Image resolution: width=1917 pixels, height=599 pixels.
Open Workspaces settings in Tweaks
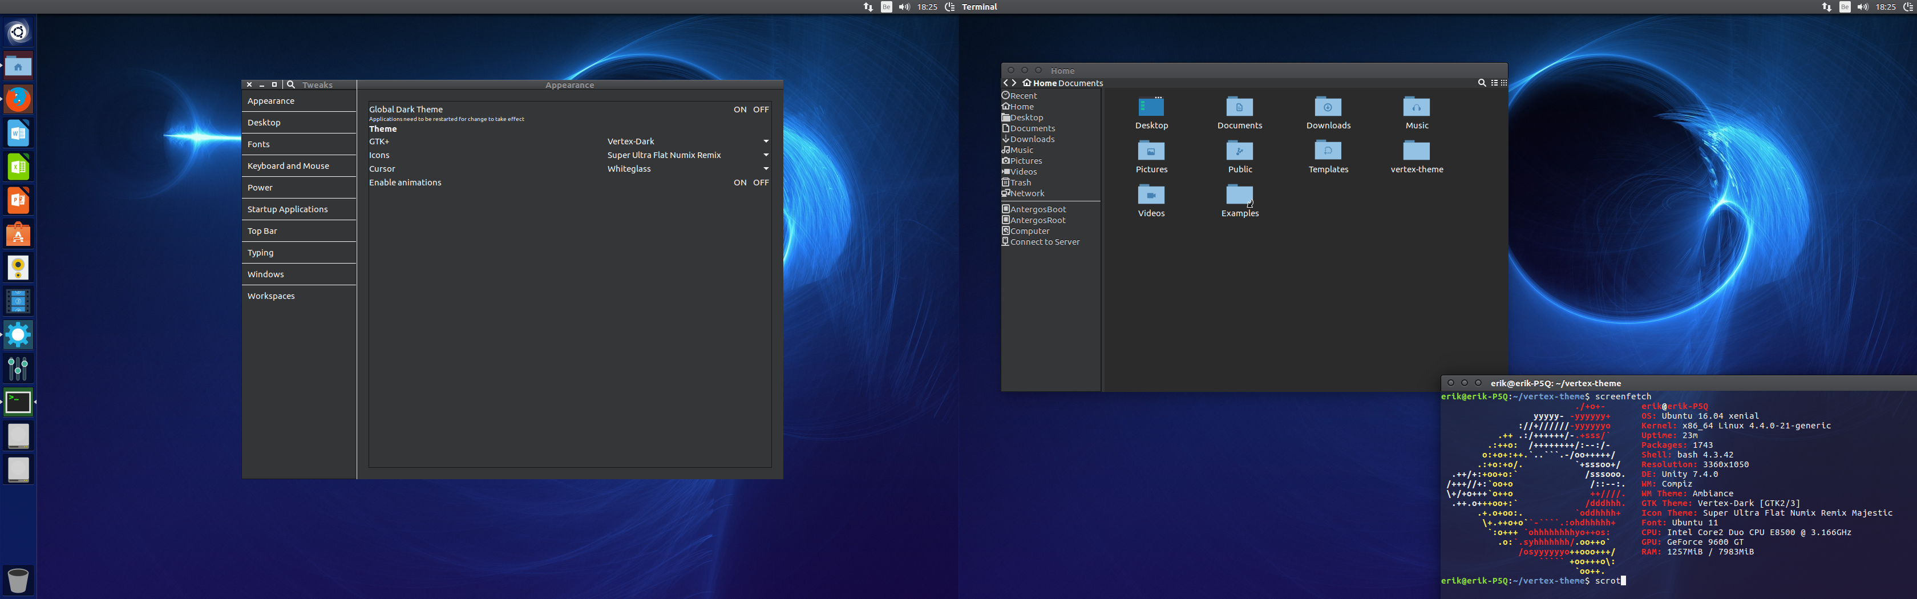coord(299,296)
